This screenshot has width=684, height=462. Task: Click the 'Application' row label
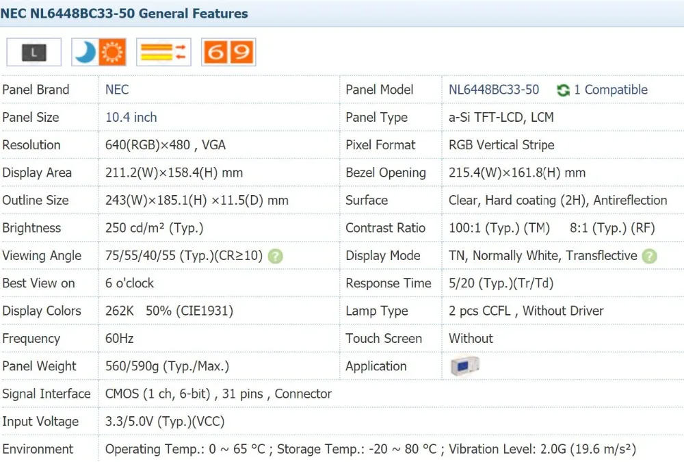coord(376,366)
